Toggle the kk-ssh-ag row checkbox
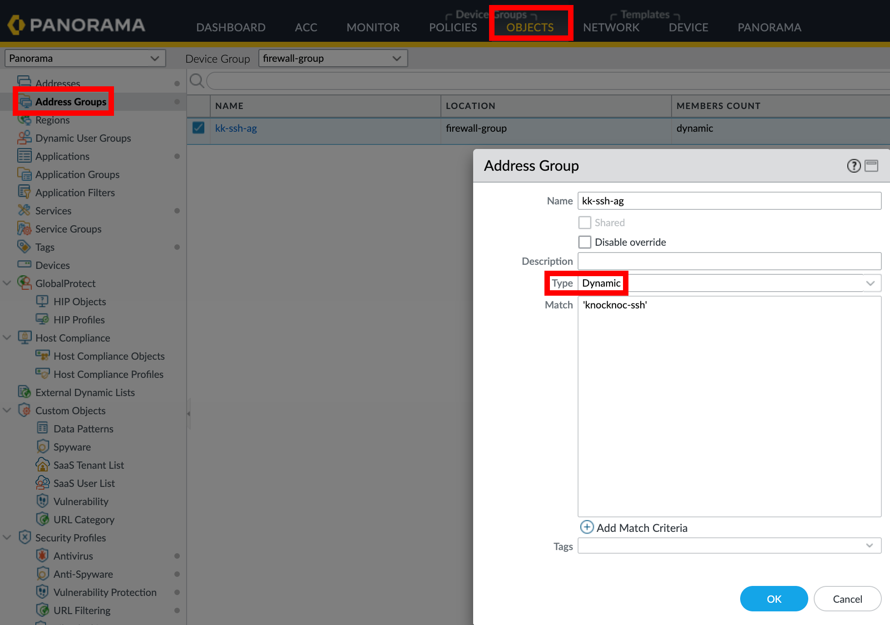890x625 pixels. point(198,128)
